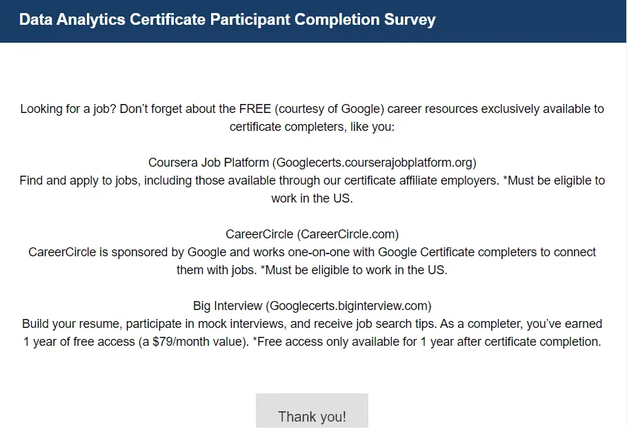
Task: Click the $79/month value text
Action: (211, 342)
